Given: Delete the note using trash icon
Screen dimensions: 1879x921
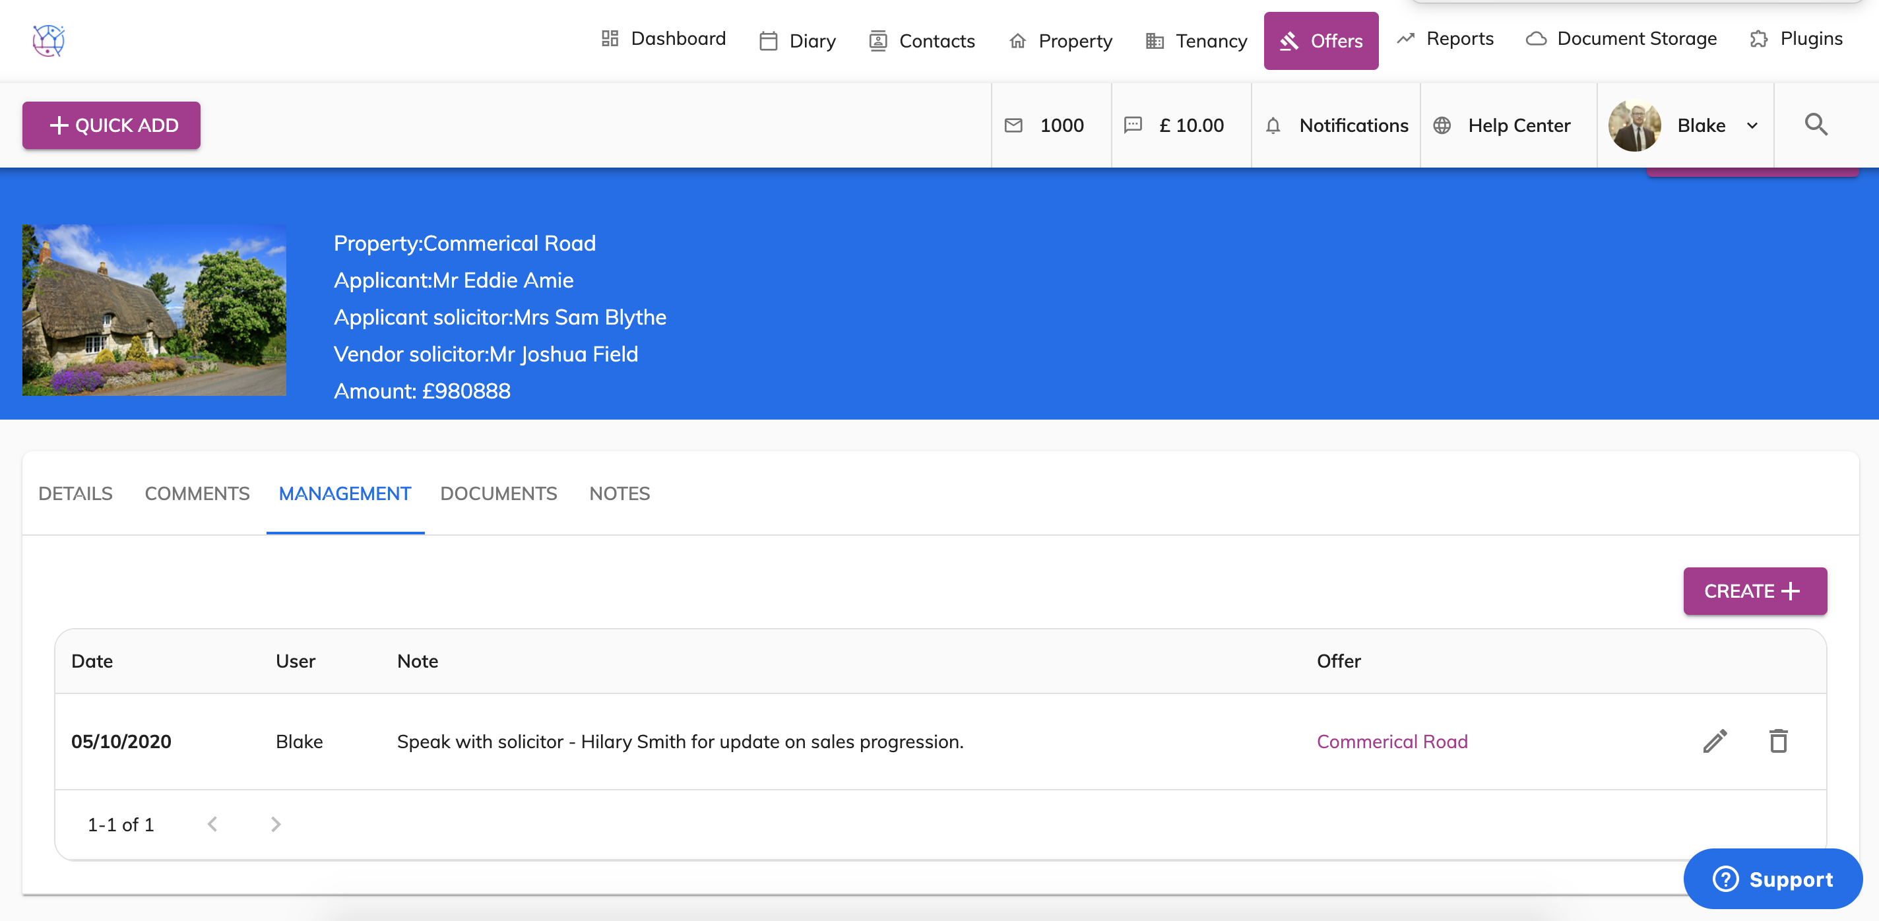Looking at the screenshot, I should tap(1778, 741).
